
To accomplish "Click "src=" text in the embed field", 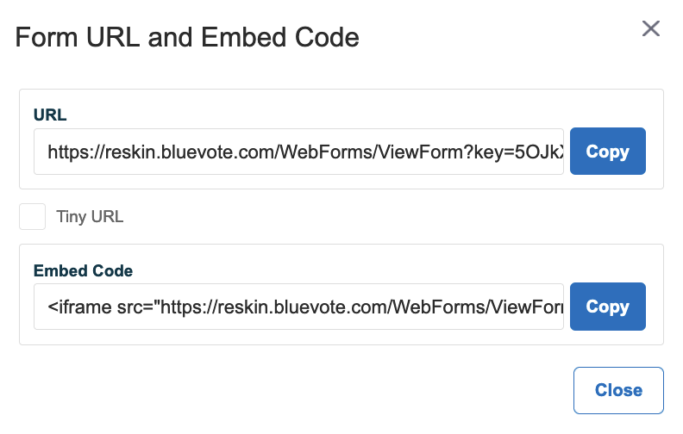I will pyautogui.click(x=135, y=307).
